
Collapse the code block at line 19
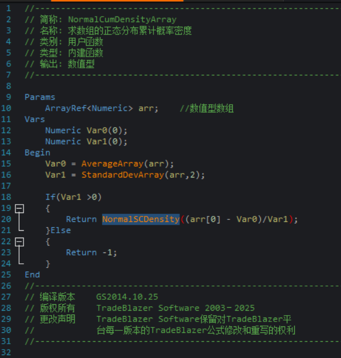point(19,209)
